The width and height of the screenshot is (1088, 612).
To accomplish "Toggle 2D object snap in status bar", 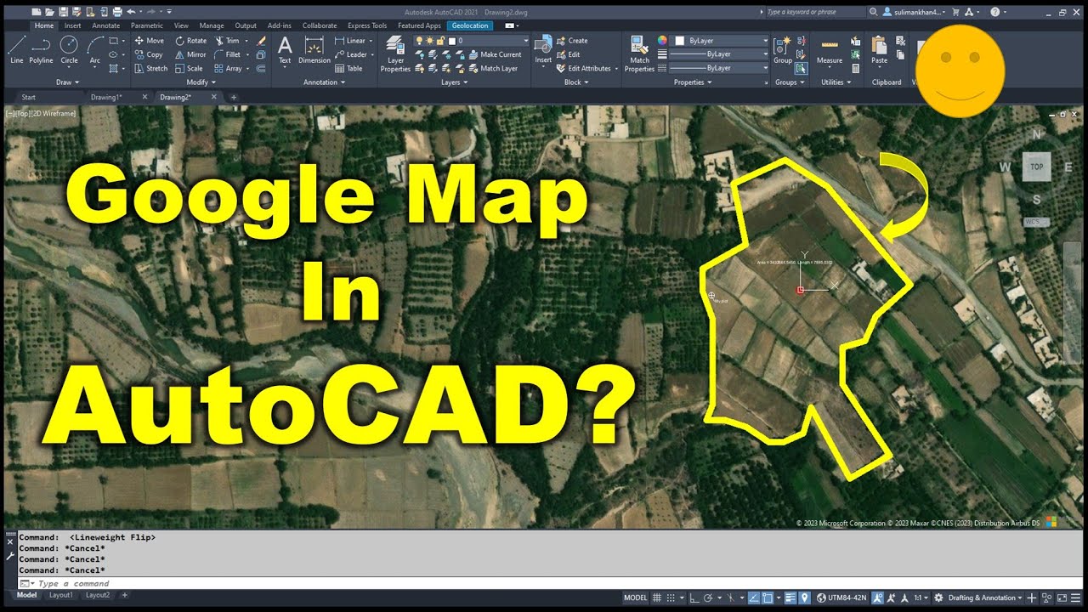I will 768,598.
